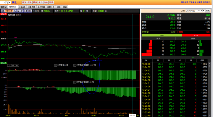Select the CDP indicator button
Image resolution: width=213 pixels, height=117 pixels.
pos(30,11)
